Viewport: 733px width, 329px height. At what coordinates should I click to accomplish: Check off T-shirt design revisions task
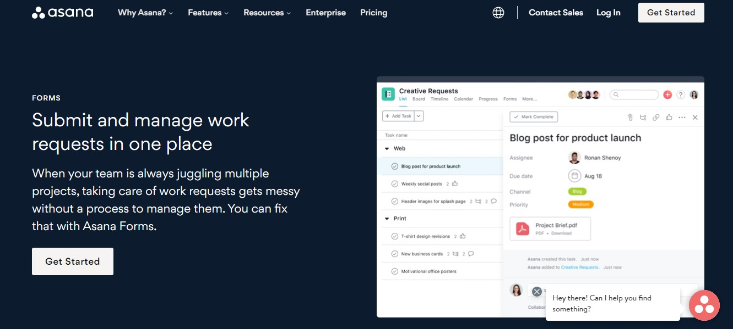[394, 236]
